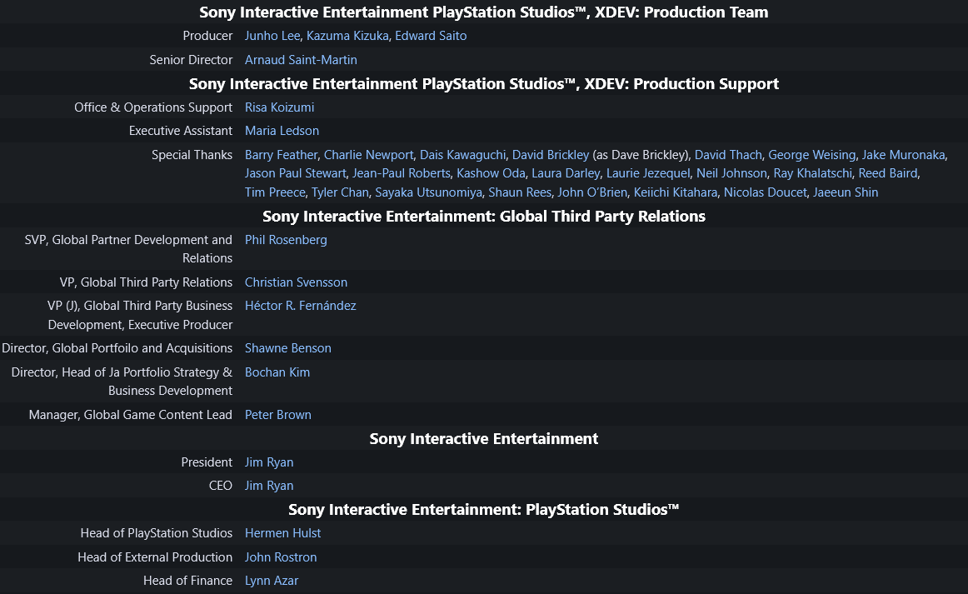Screen dimensions: 968x594
Task: Click 'Office & Operations Support' label
Action: point(153,107)
